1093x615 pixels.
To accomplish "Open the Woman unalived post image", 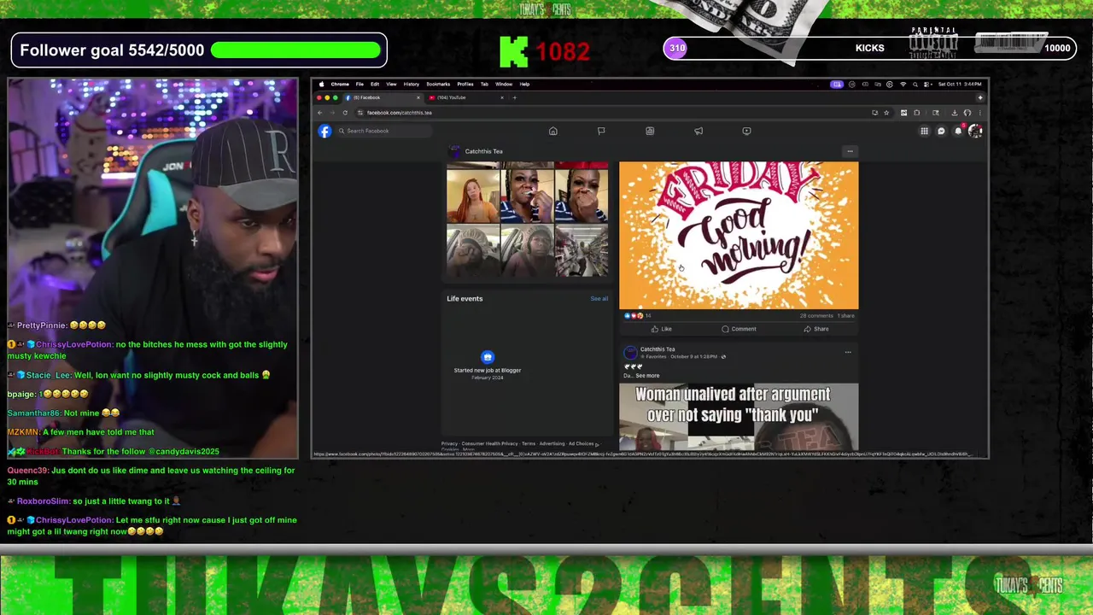I will (x=739, y=417).
